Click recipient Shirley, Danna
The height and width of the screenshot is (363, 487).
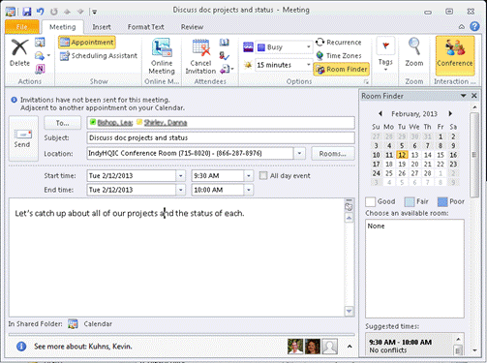166,123
